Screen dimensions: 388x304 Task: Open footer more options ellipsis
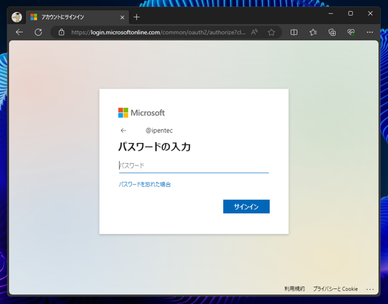(370, 289)
